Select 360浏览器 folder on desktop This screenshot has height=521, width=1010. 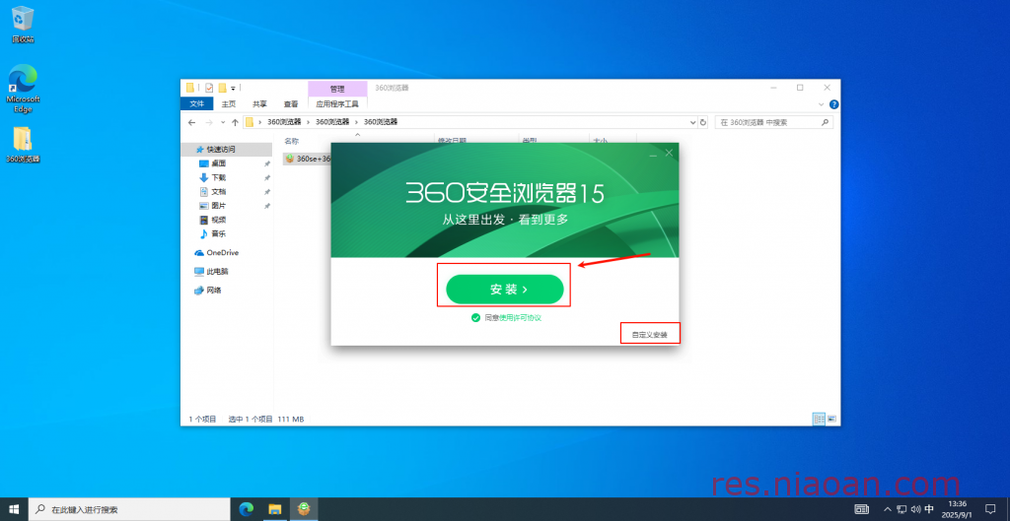coord(23,145)
